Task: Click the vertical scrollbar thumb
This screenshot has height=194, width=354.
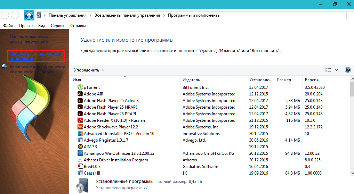Action: click(x=352, y=89)
